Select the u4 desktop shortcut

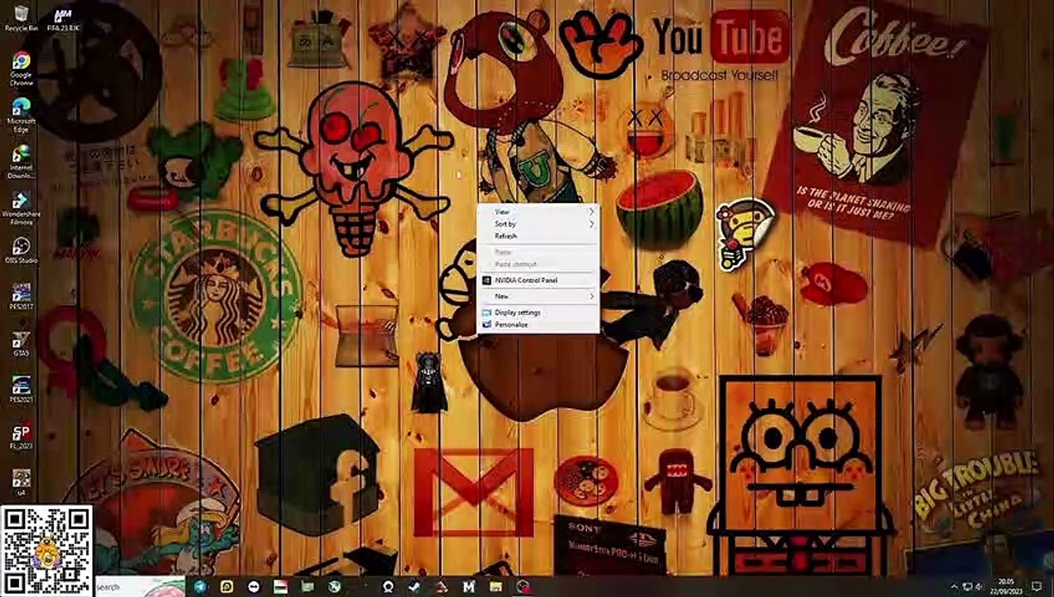(21, 483)
